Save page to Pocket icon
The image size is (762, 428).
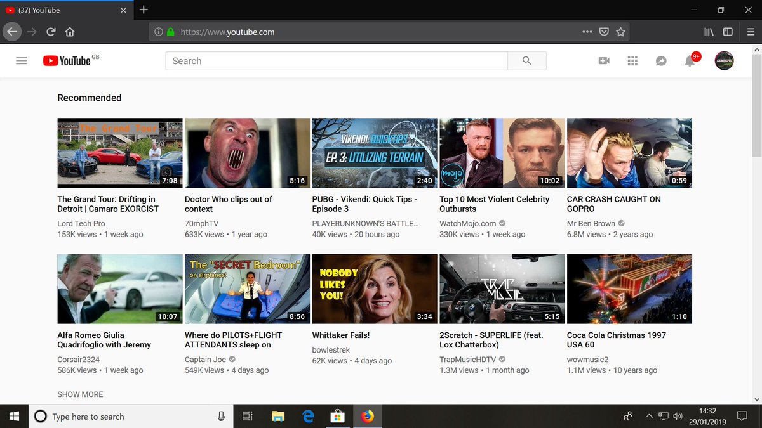(605, 32)
